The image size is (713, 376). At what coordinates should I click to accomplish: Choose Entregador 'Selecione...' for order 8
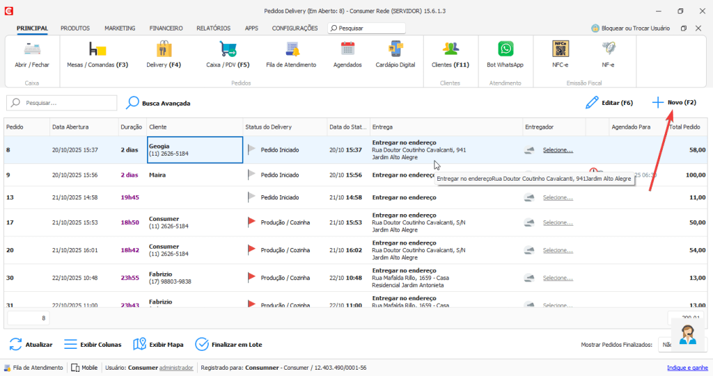(x=558, y=150)
